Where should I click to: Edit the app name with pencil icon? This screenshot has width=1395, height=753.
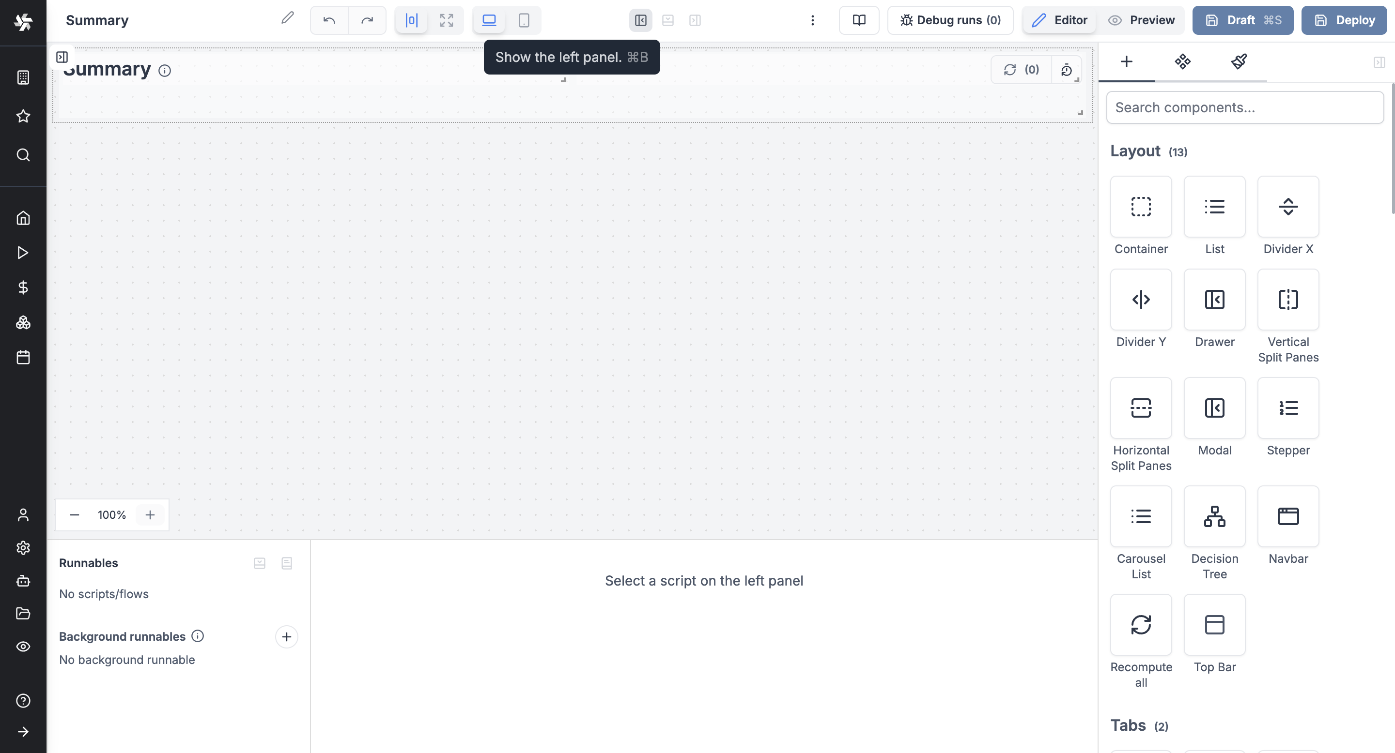point(288,18)
